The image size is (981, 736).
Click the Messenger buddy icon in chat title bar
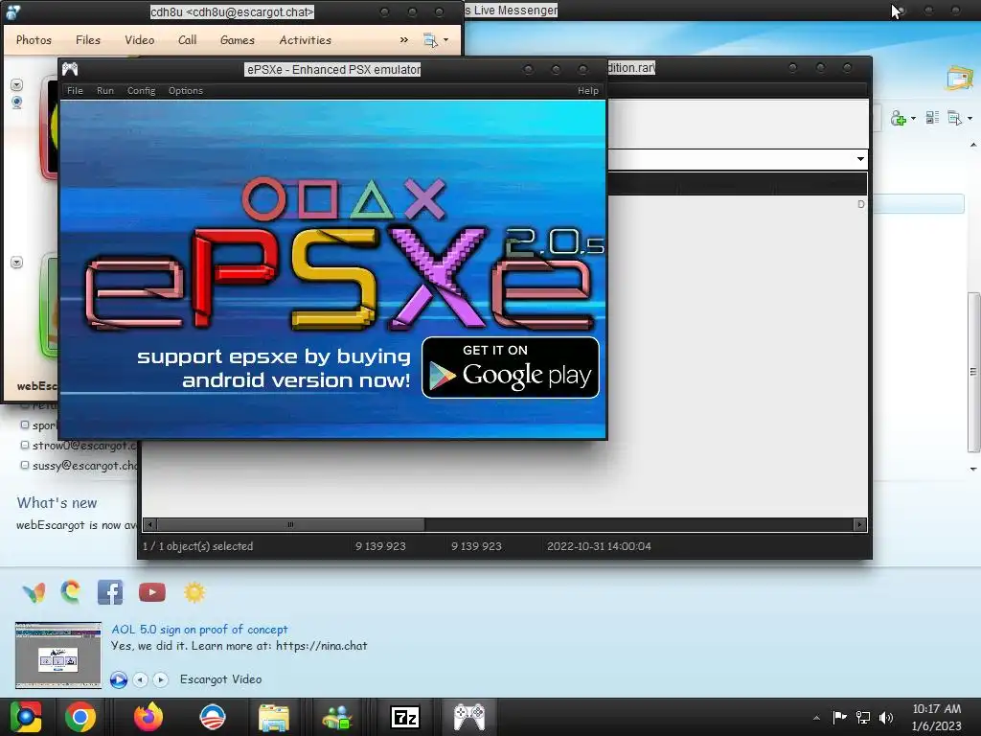12,11
